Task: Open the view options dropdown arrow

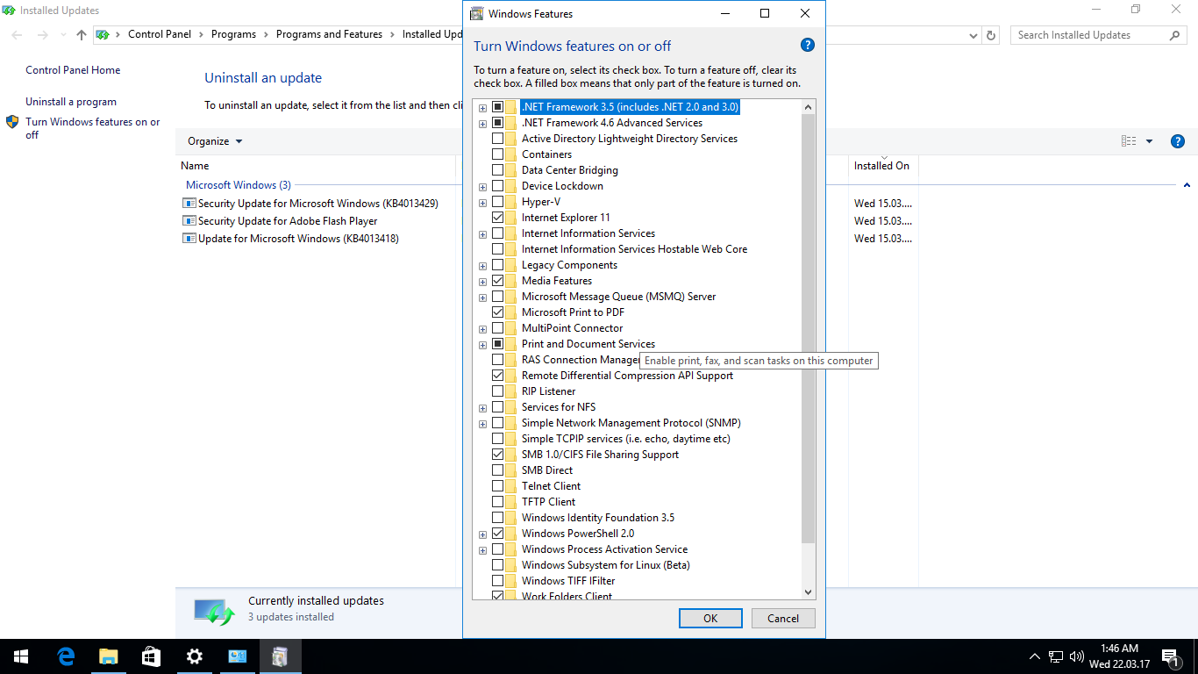Action: pos(1149,141)
